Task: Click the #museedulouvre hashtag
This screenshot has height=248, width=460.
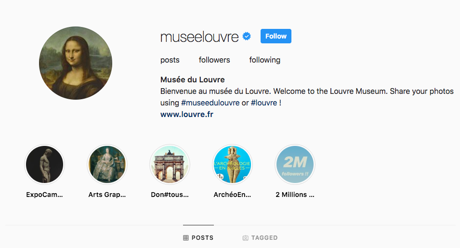Action: coord(210,103)
